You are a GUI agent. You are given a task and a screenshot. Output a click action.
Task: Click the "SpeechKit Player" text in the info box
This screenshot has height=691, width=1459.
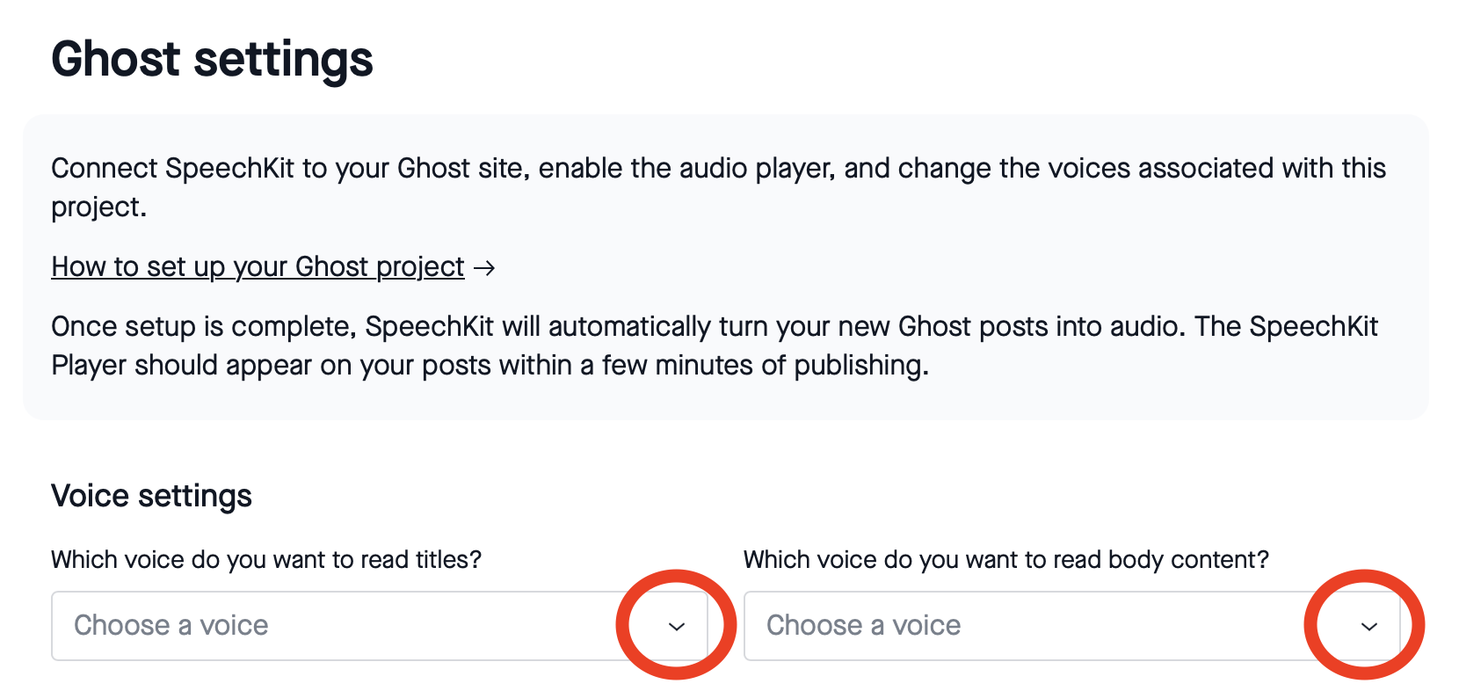(1313, 326)
